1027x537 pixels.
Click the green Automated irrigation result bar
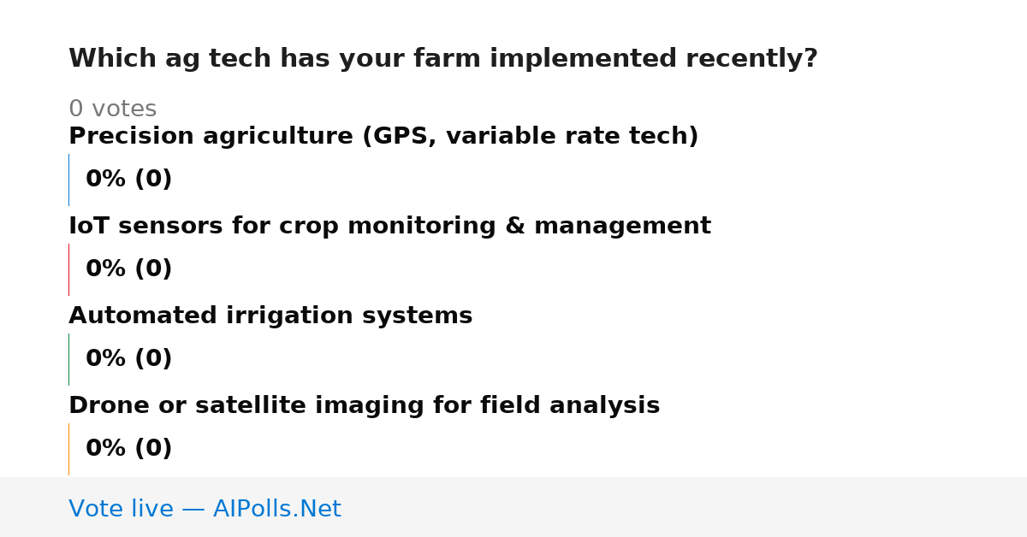tap(68, 359)
